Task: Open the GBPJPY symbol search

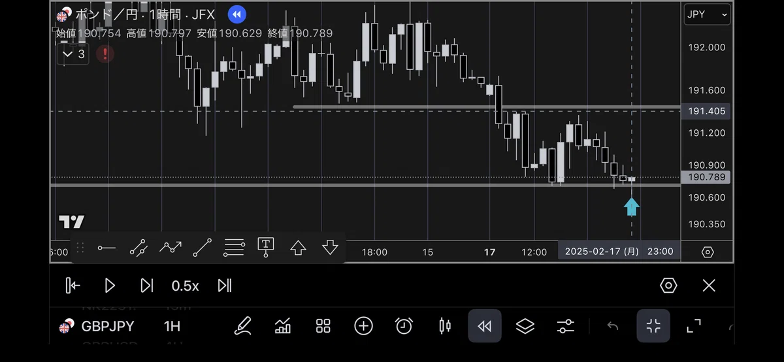Action: coord(99,326)
